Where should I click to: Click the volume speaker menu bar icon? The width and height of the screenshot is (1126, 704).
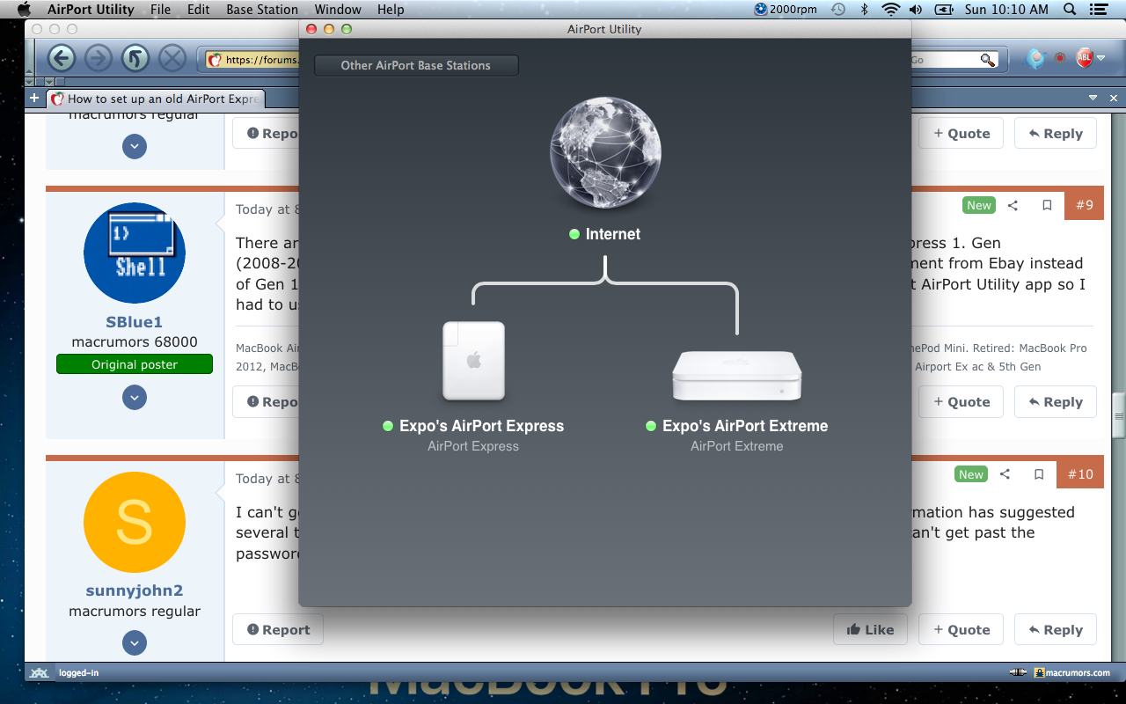(x=916, y=10)
